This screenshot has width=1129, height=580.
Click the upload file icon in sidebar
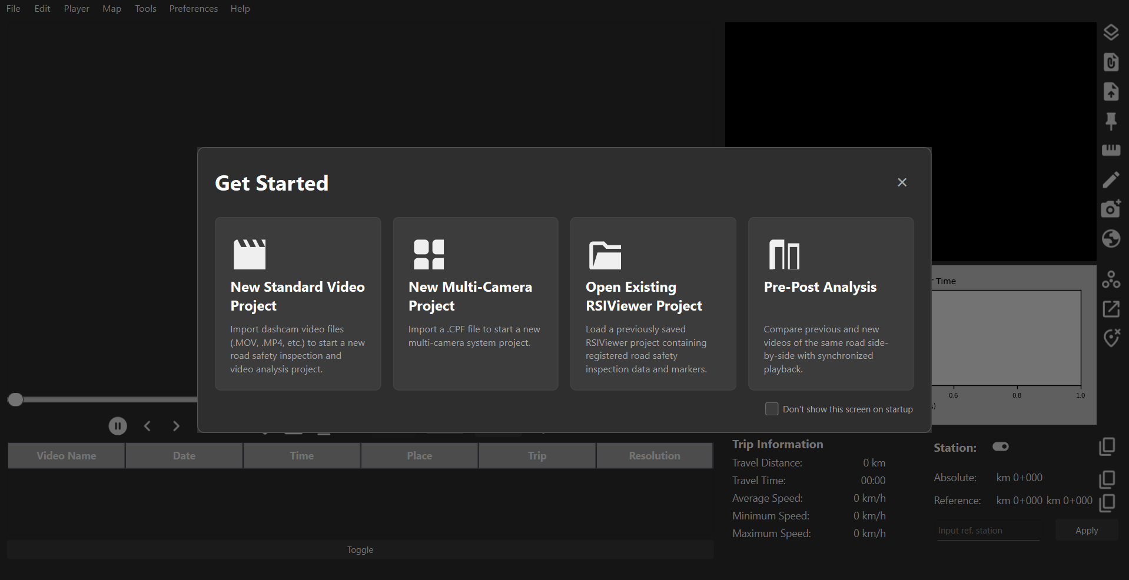pos(1111,91)
